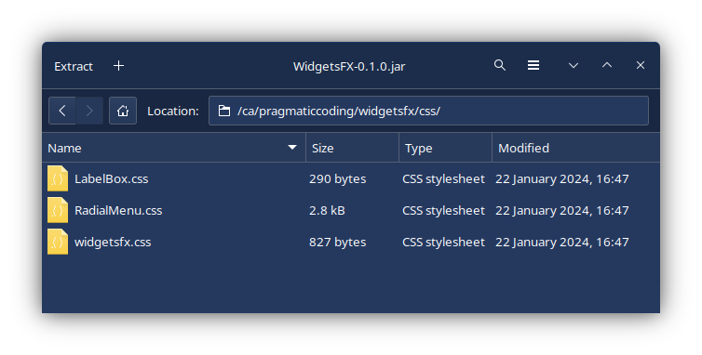Screen dimensions: 702x355
Task: Click the 2.8 kB size value
Action: click(x=328, y=211)
